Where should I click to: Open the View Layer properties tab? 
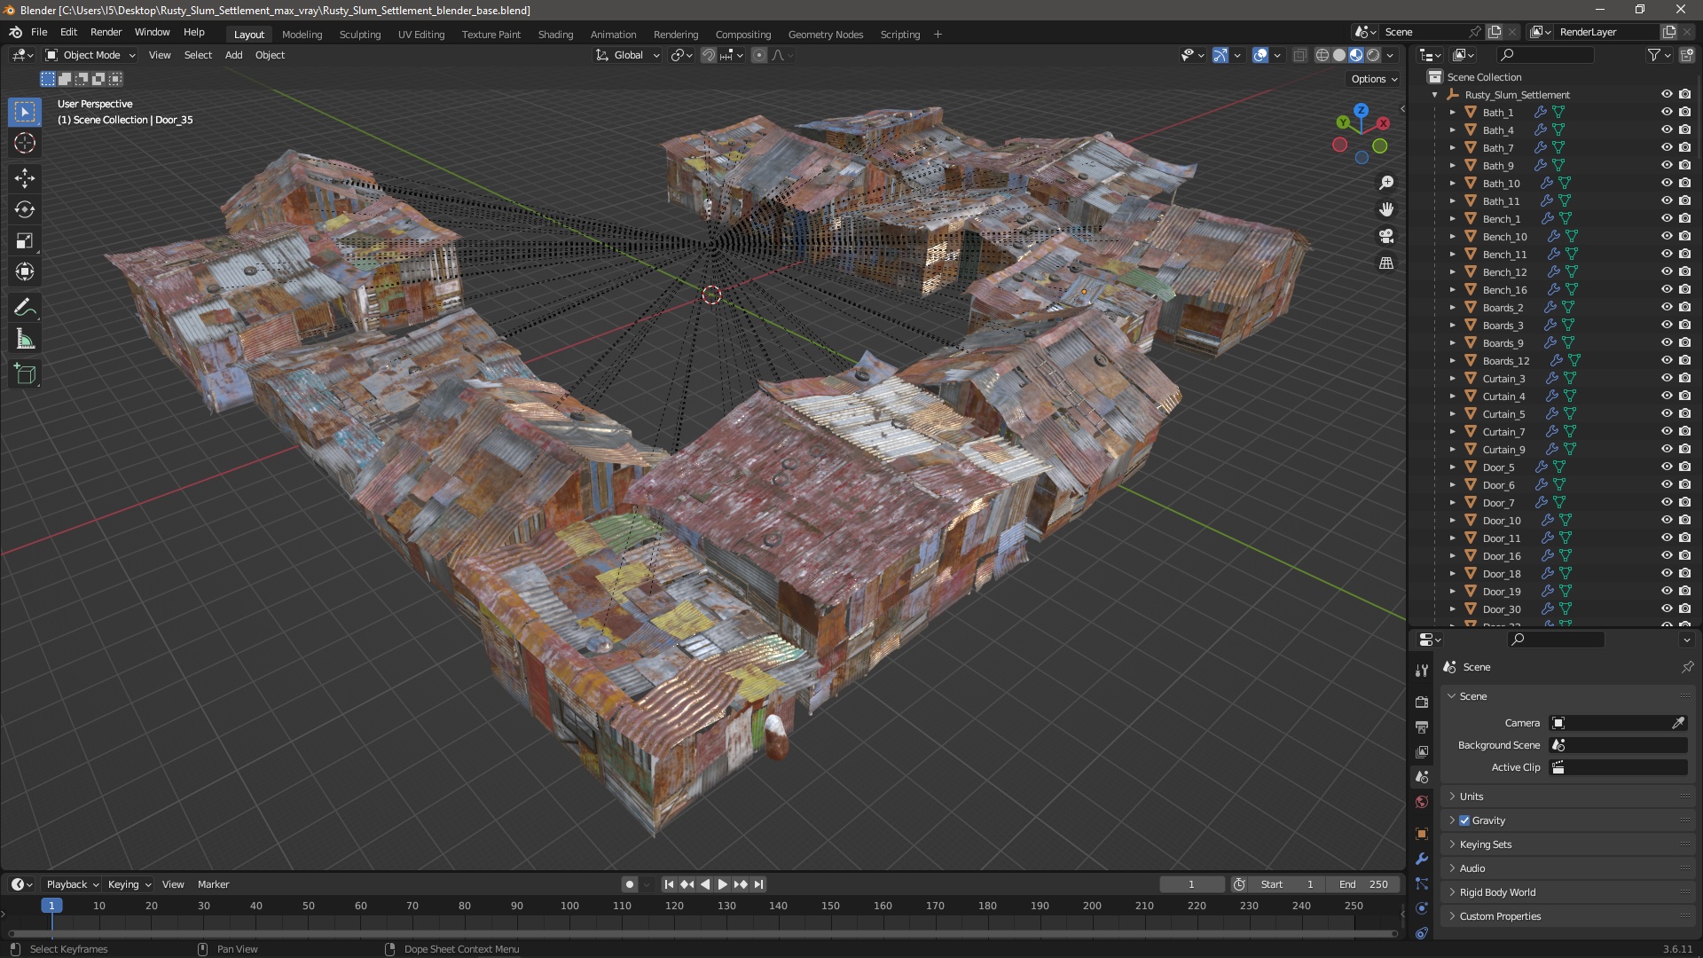[x=1422, y=751]
